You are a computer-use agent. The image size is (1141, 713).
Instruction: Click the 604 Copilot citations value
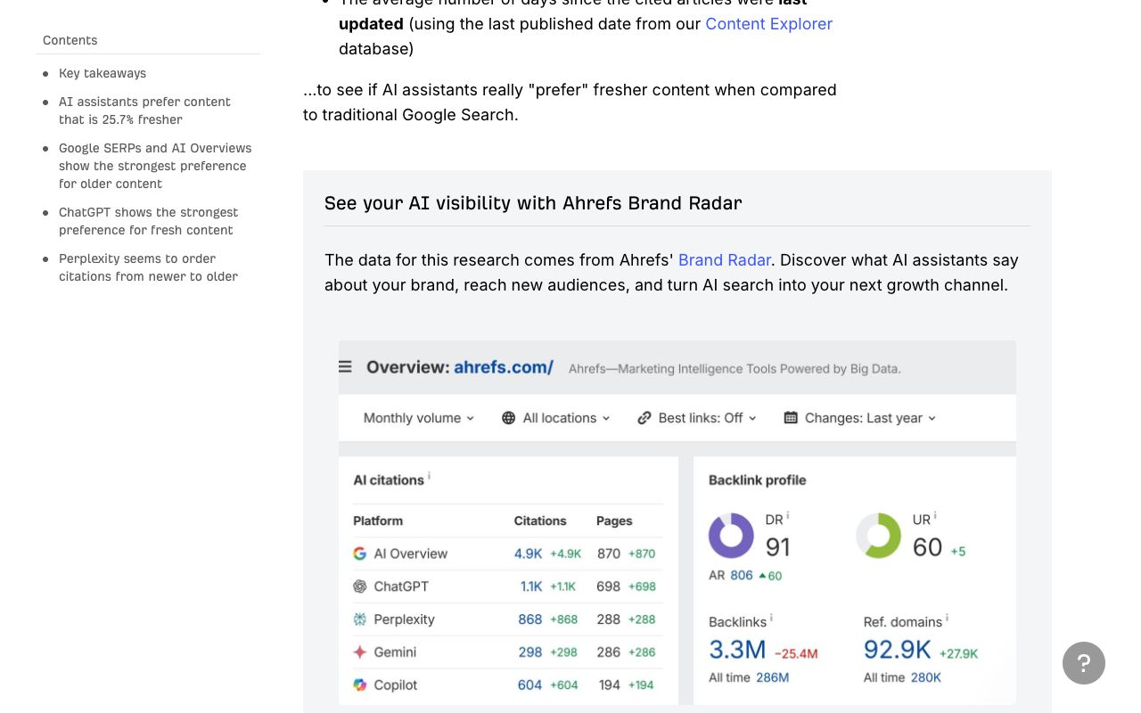pyautogui.click(x=530, y=685)
